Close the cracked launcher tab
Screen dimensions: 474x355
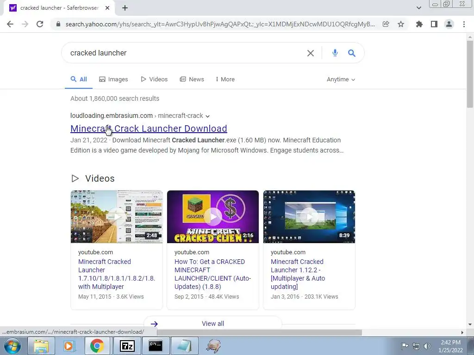click(107, 8)
